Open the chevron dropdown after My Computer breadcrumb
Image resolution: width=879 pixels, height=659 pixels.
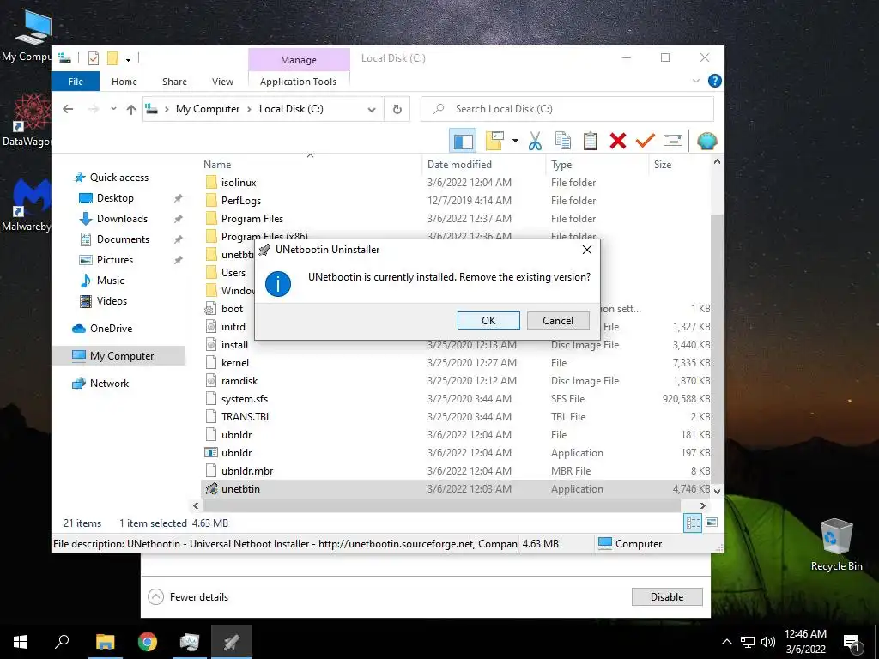pos(250,109)
